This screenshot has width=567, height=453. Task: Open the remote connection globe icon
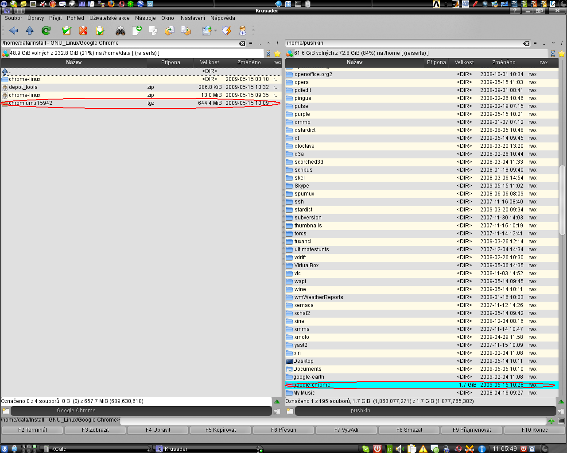(206, 31)
